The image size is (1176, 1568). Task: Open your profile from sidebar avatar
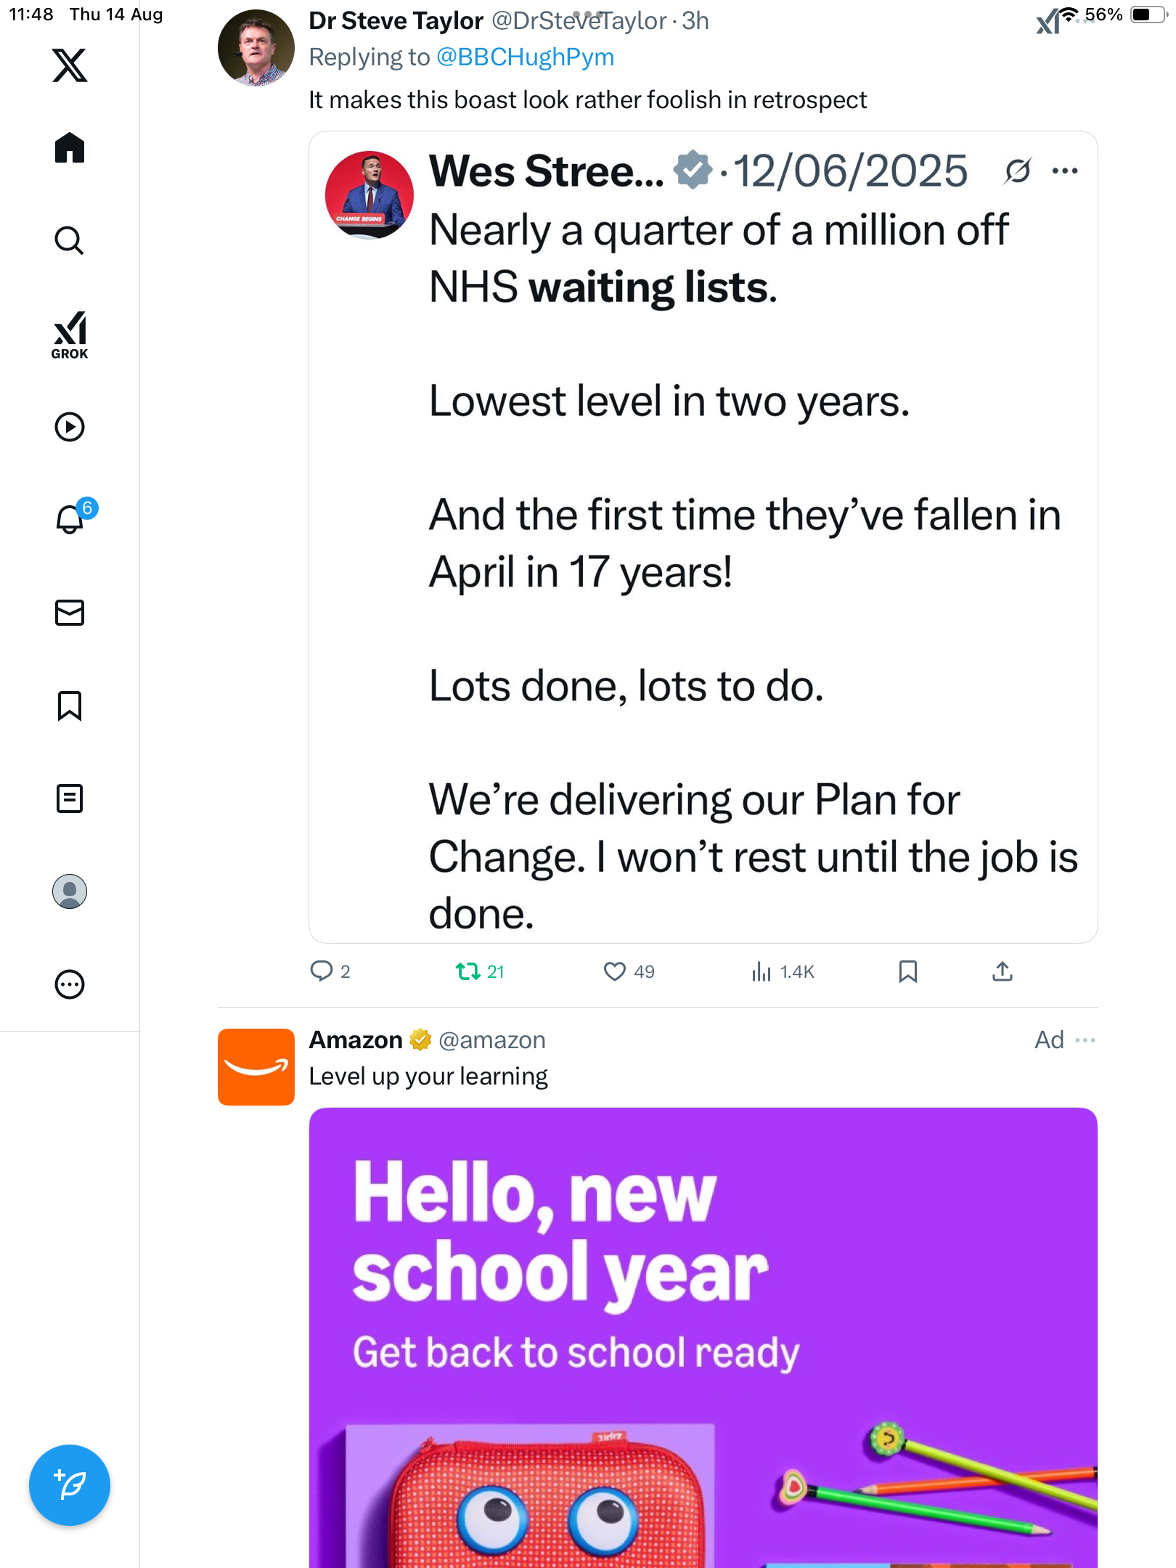pos(70,891)
